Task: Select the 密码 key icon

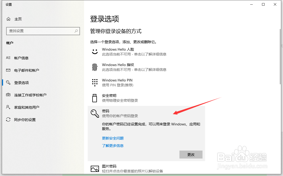Action: pos(94,113)
